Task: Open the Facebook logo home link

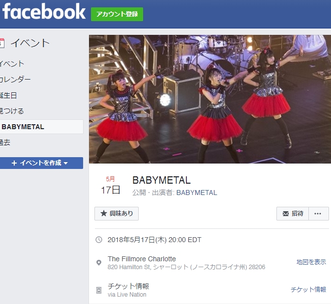Action: (x=44, y=12)
